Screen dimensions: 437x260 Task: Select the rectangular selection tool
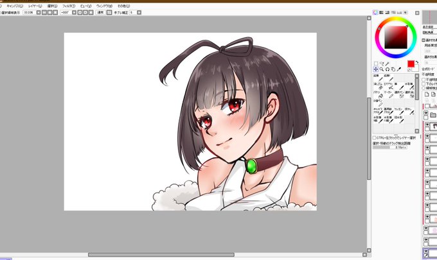point(376,64)
